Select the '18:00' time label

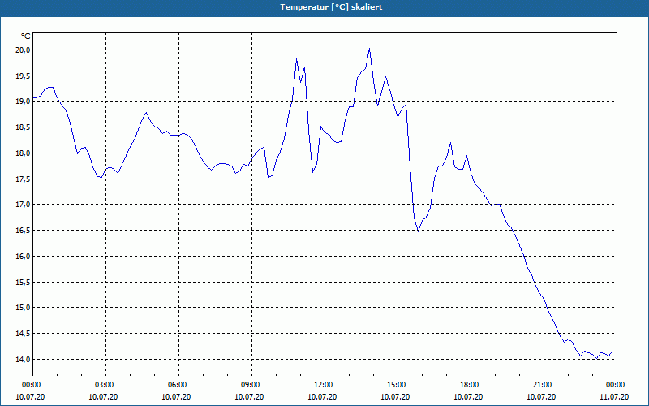(471, 385)
